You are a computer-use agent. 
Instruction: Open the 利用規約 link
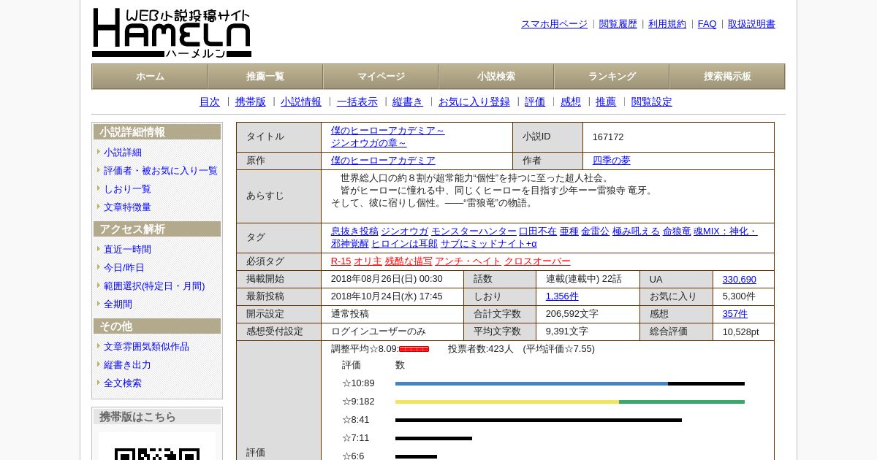(x=667, y=24)
